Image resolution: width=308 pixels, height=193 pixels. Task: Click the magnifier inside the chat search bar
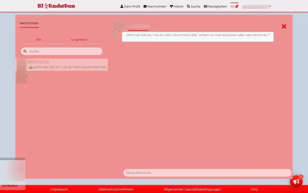25,51
